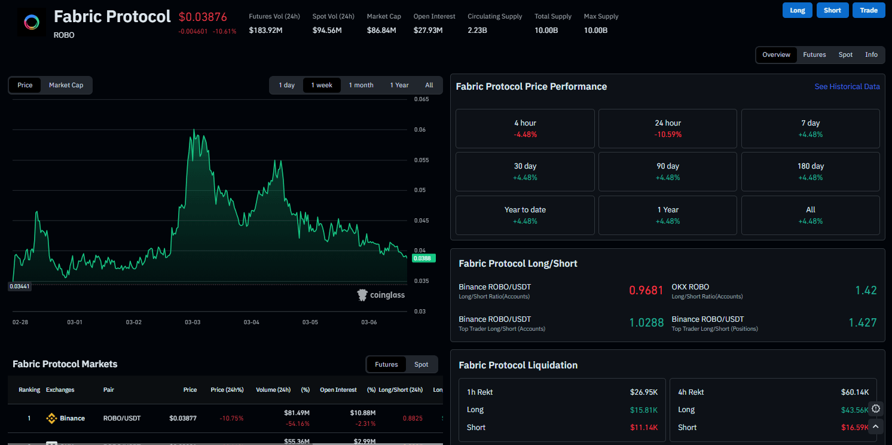Click the blue Short button
The image size is (892, 445).
click(832, 10)
